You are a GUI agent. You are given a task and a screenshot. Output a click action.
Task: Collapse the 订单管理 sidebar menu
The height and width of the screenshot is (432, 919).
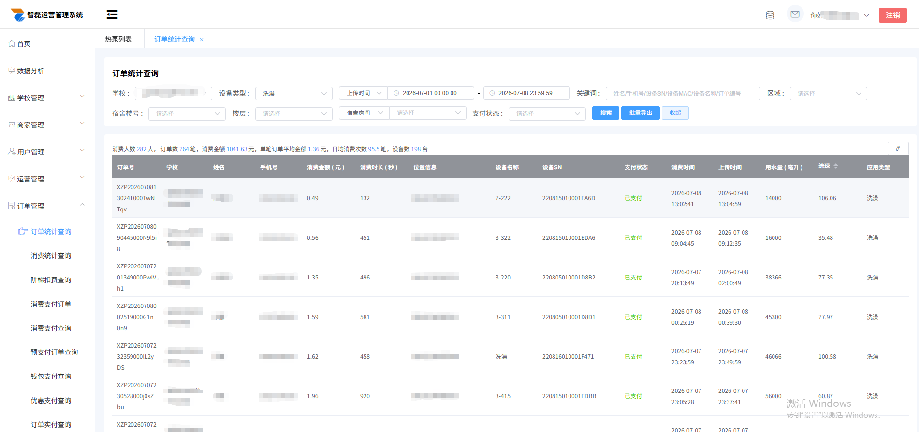47,206
